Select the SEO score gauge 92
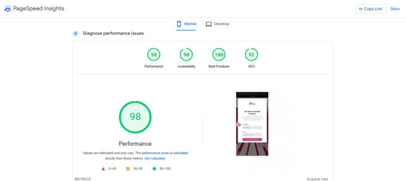This screenshot has width=406, height=181. point(251,55)
